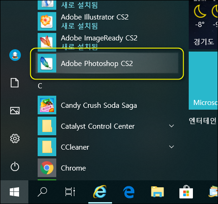Open Microsoft Store on the taskbar
Image resolution: width=218 pixels, height=204 pixels.
[x=186, y=192]
